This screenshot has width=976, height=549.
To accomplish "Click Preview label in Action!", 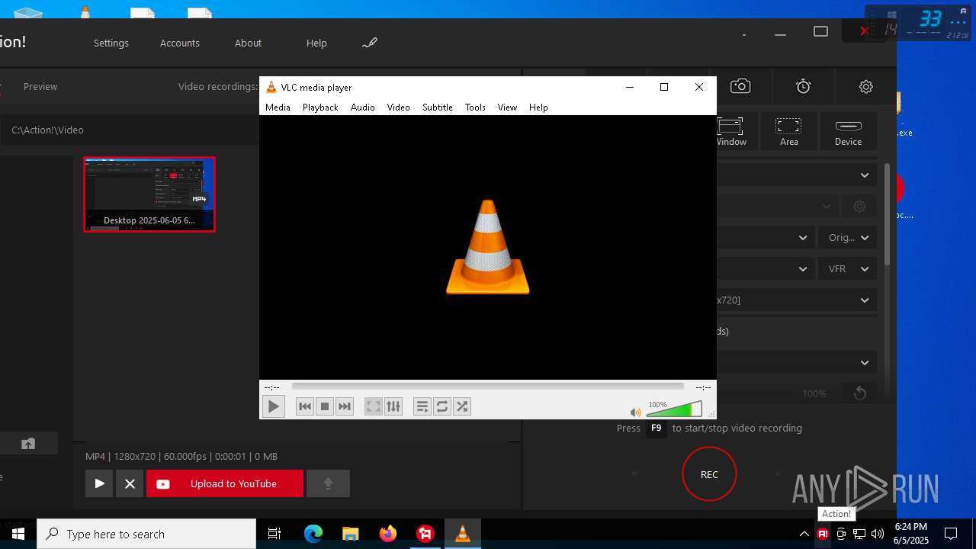I will pos(40,86).
